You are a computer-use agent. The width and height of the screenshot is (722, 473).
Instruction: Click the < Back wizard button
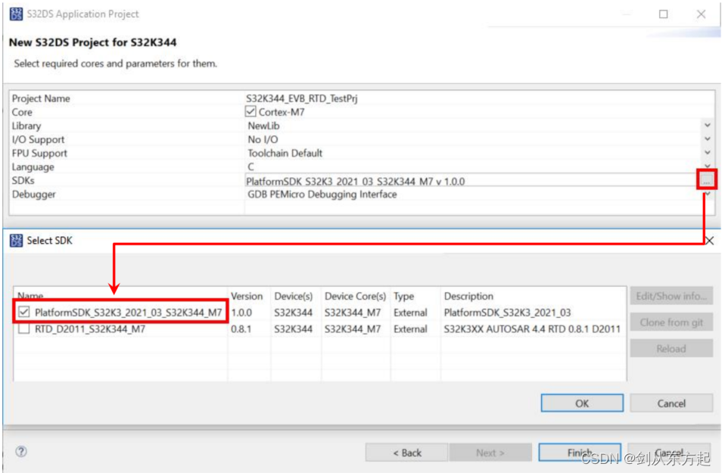pos(407,453)
